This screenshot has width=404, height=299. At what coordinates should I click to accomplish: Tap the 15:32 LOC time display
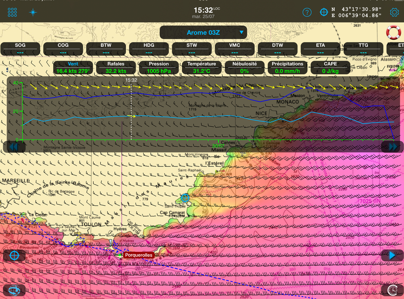tap(207, 10)
